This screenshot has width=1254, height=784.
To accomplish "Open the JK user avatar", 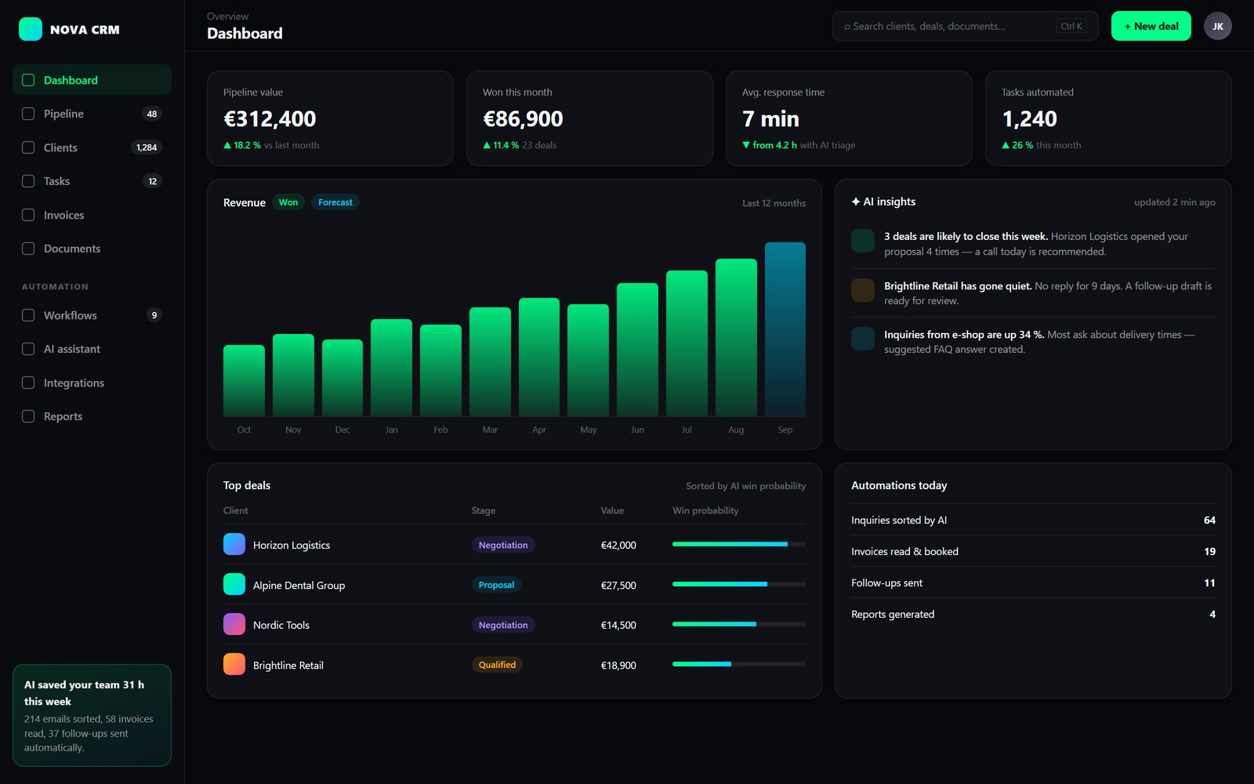I will (1217, 26).
